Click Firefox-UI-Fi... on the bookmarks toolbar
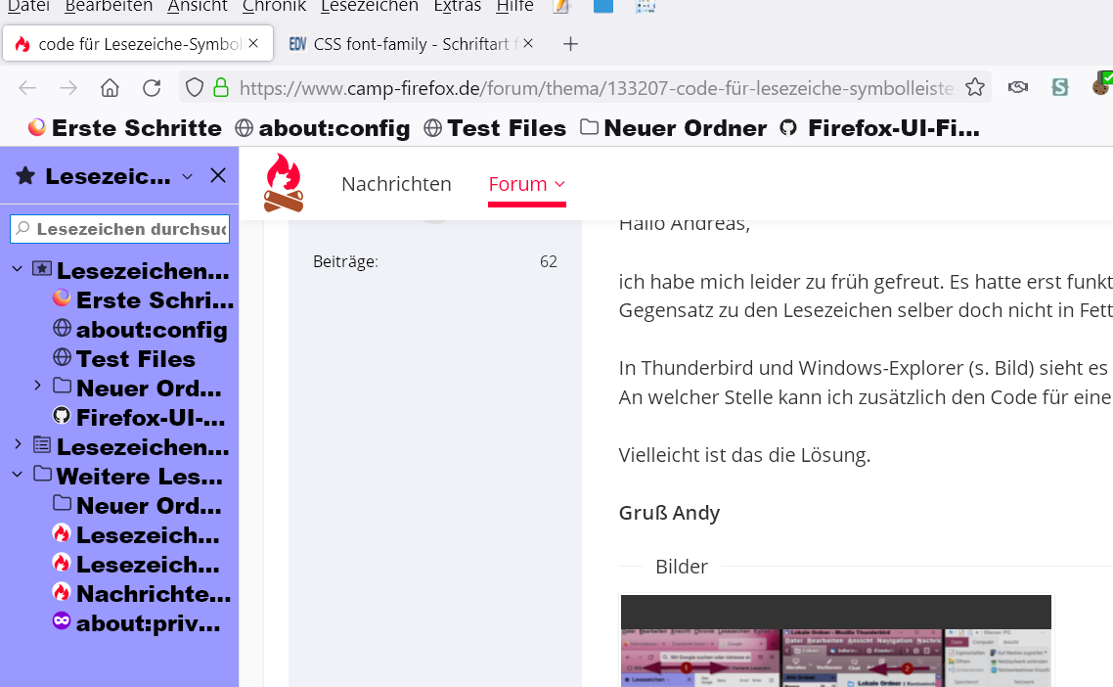Screen dimensions: 1113x687 880,128
